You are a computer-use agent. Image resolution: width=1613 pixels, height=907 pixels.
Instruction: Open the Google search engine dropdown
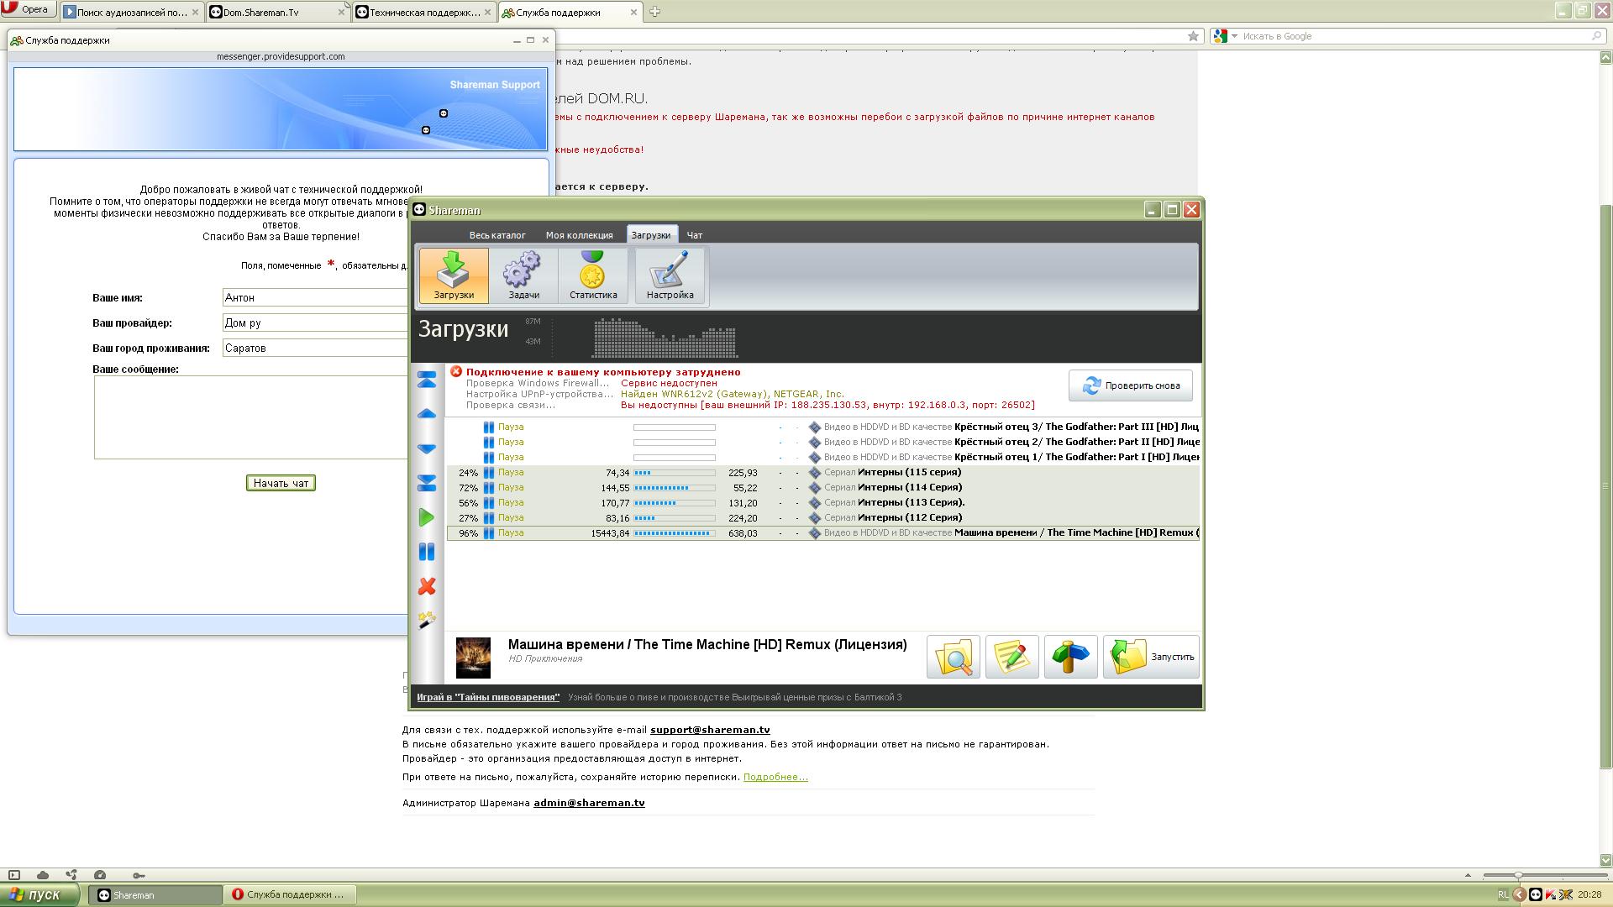pyautogui.click(x=1234, y=36)
